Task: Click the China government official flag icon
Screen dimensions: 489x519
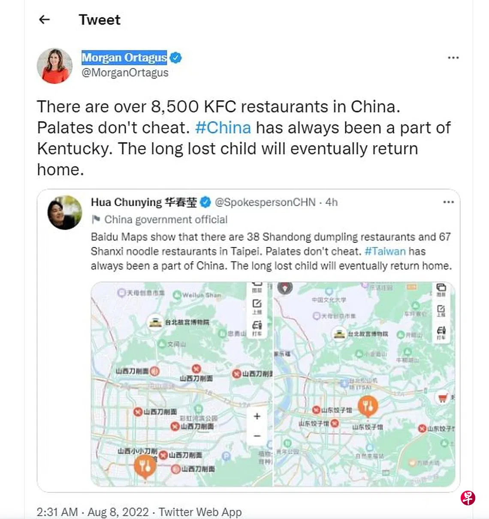Action: [96, 220]
